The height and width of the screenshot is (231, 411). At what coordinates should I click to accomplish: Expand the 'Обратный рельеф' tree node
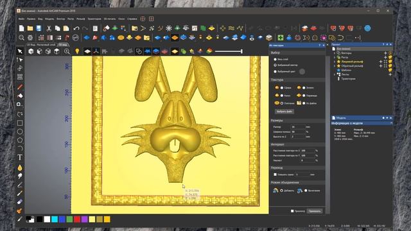[x=335, y=66]
